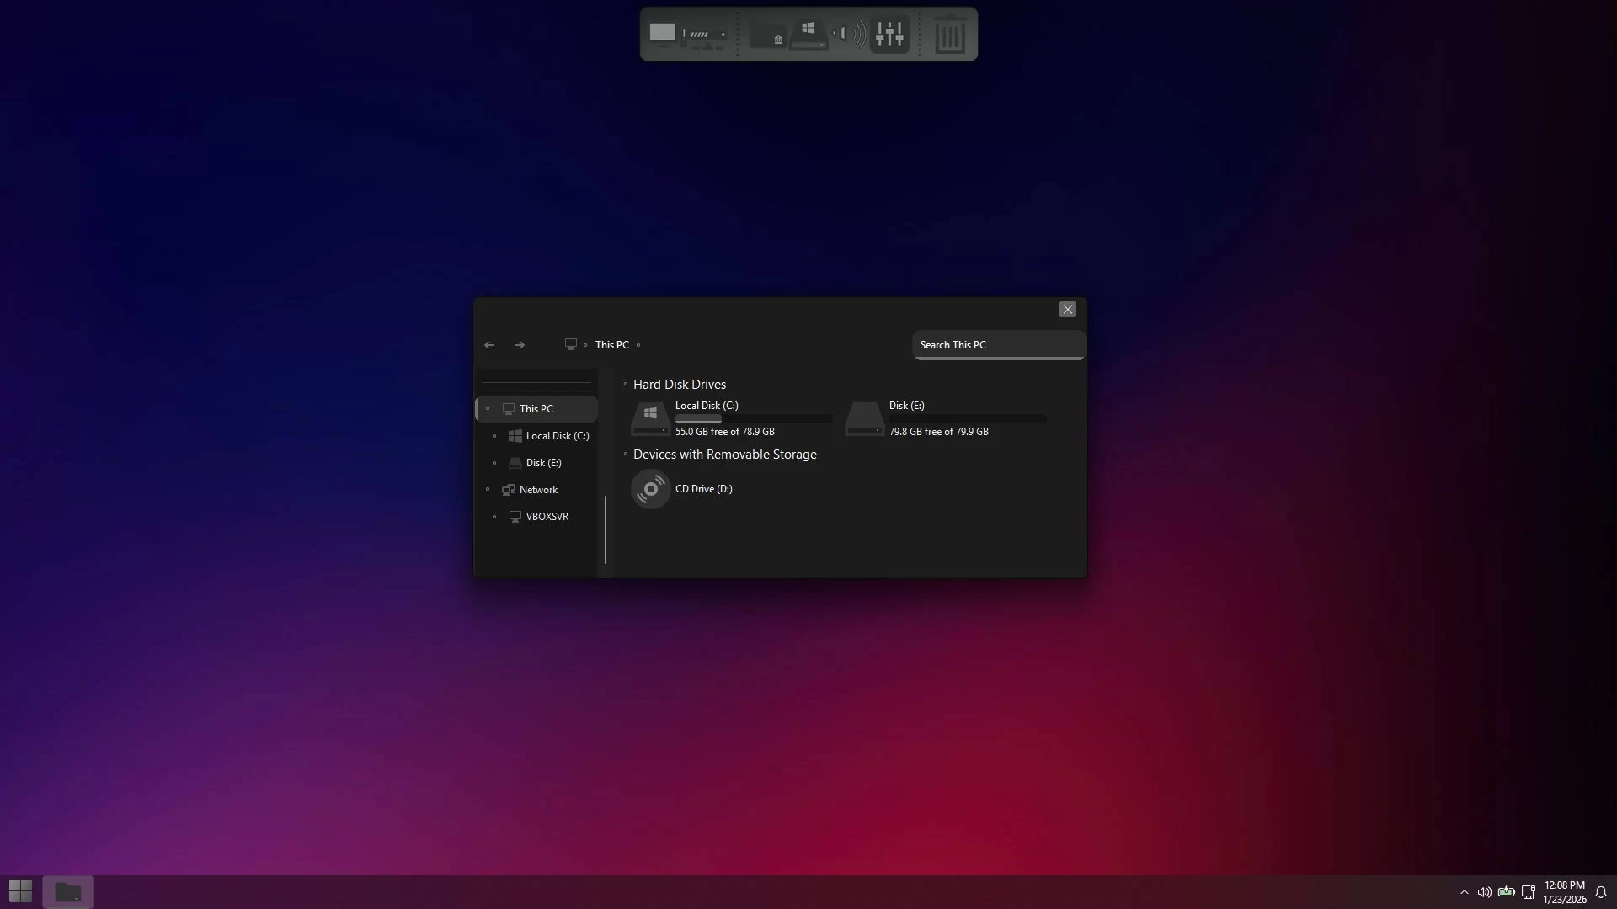This screenshot has height=909, width=1617.
Task: Open the mixer sliders dock icon
Action: pos(889,35)
